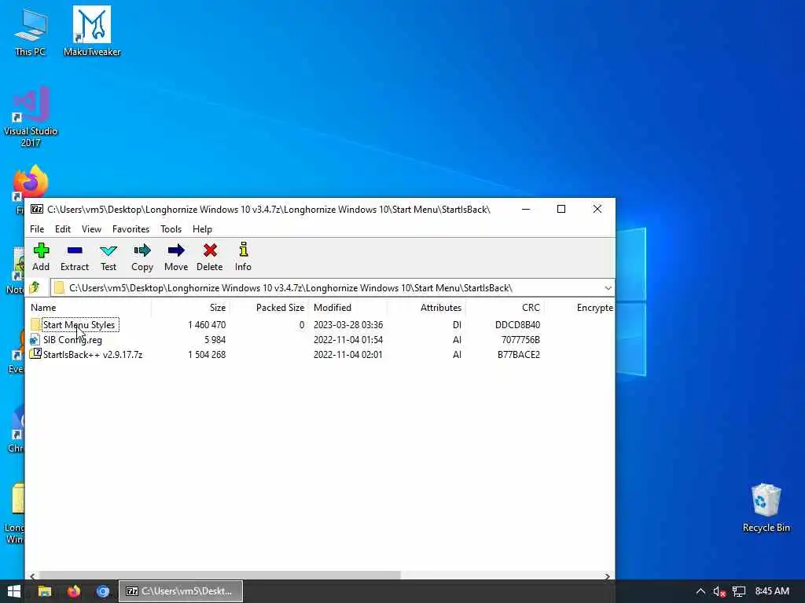Click the 7-Zip taskbar window button
Viewport: 805px width, 603px height.
tap(181, 591)
